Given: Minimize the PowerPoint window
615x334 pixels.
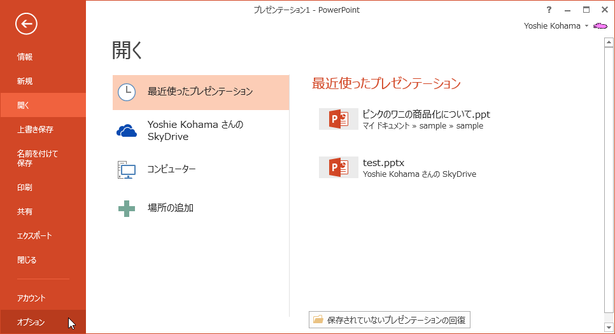Looking at the screenshot, I should pos(567,10).
